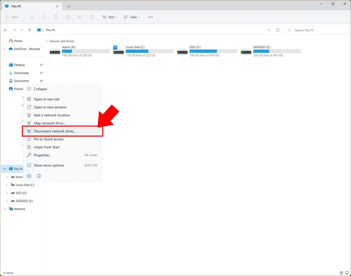Image resolution: width=351 pixels, height=276 pixels.
Task: Close the This PC tab
Action: coord(57,6)
